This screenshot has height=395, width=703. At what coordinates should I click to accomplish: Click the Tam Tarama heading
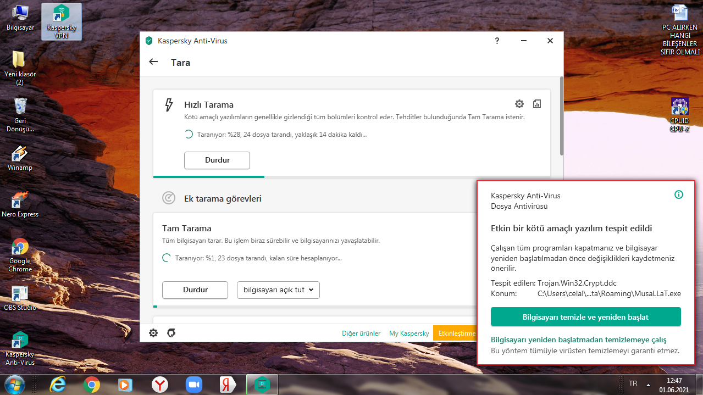click(x=187, y=228)
